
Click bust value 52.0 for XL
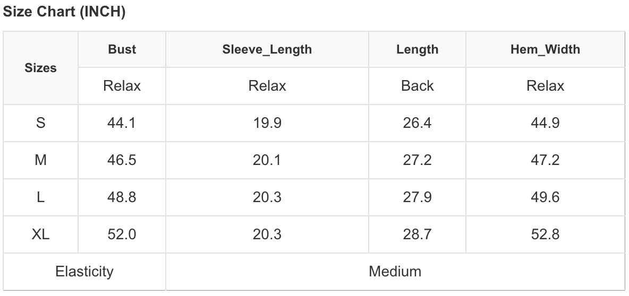point(122,234)
